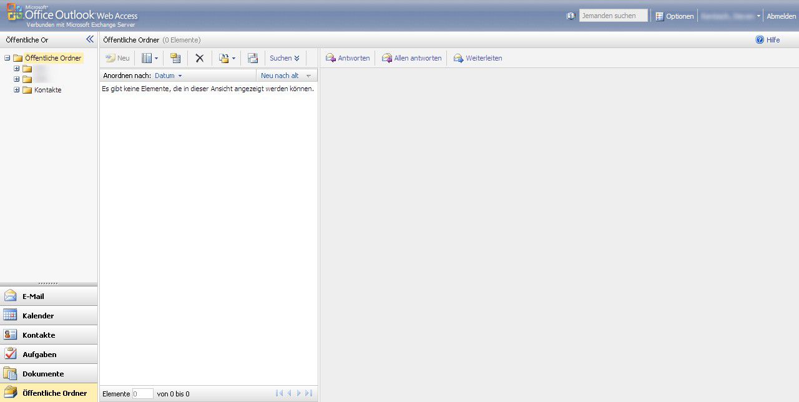The height and width of the screenshot is (402, 799).
Task: Click the blue Hilfe question mark icon
Action: pos(760,40)
